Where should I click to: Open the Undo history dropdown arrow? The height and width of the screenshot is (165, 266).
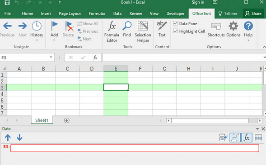(22, 3)
